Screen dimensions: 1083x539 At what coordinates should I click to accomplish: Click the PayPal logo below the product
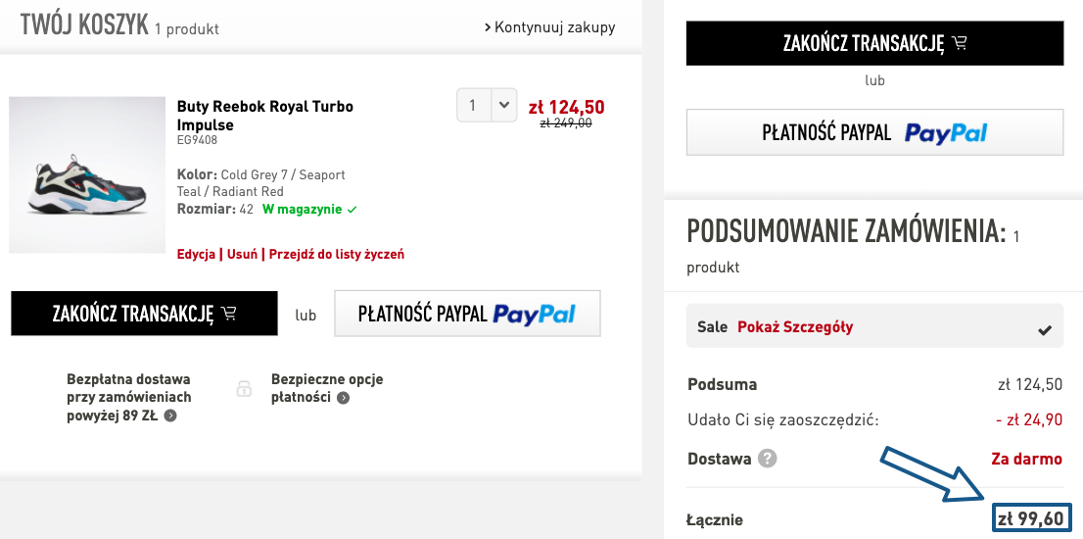tap(534, 314)
